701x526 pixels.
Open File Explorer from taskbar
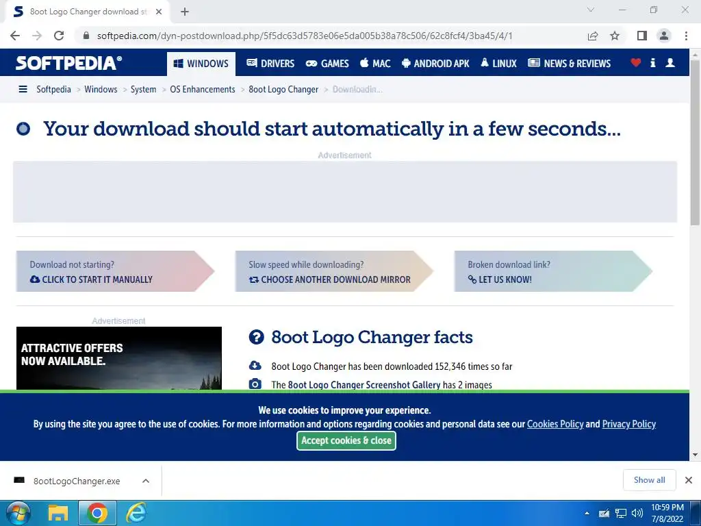click(58, 513)
